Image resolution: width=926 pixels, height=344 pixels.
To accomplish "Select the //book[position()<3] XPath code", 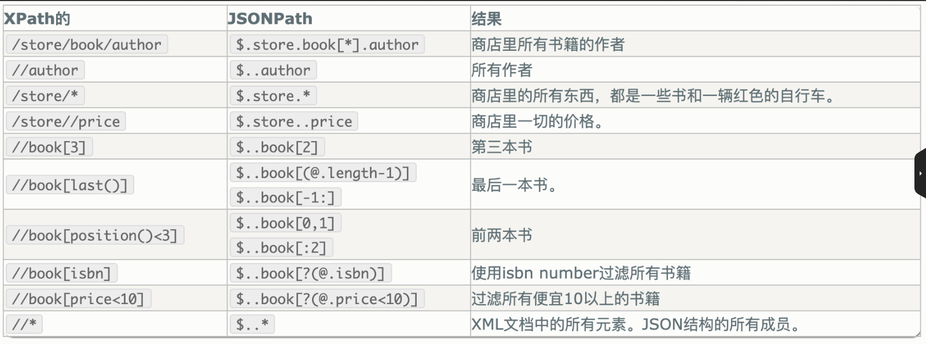I will pyautogui.click(x=95, y=235).
